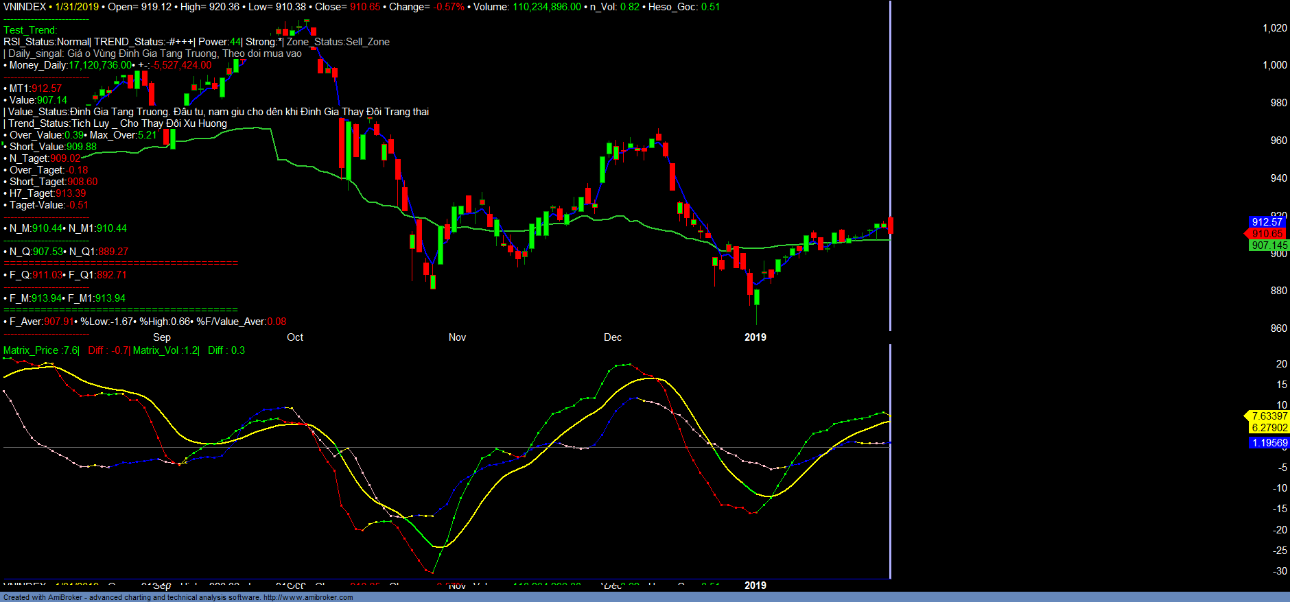Click the red 910.65 close price tag
1290x602 pixels.
pyautogui.click(x=1267, y=234)
